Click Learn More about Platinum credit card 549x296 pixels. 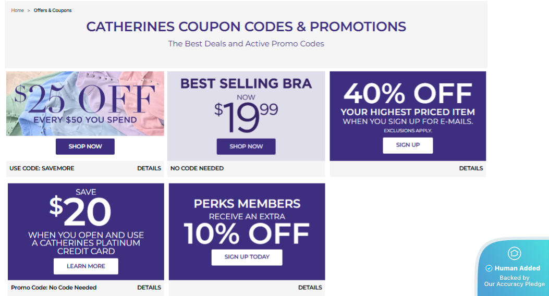pos(86,266)
